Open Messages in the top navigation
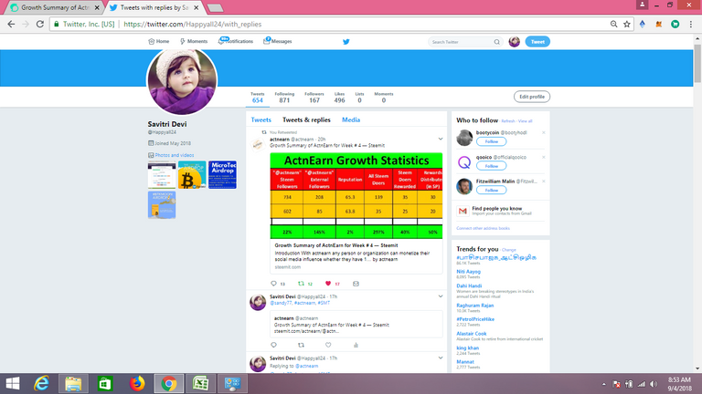This screenshot has height=394, width=702. pos(278,41)
